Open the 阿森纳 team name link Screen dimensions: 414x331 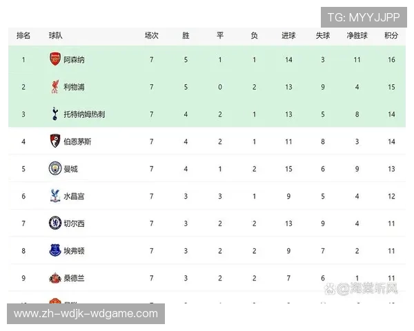[74, 60]
